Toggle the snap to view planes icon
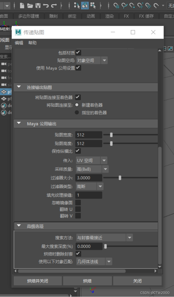 click(x=148, y=6)
